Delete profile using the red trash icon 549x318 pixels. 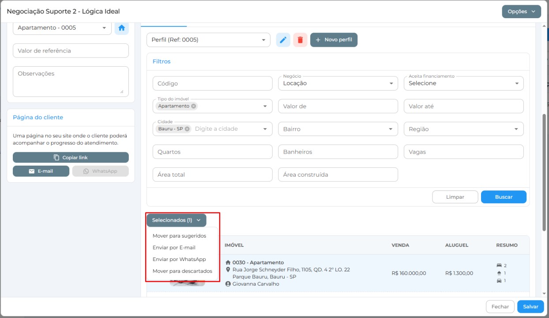point(300,40)
